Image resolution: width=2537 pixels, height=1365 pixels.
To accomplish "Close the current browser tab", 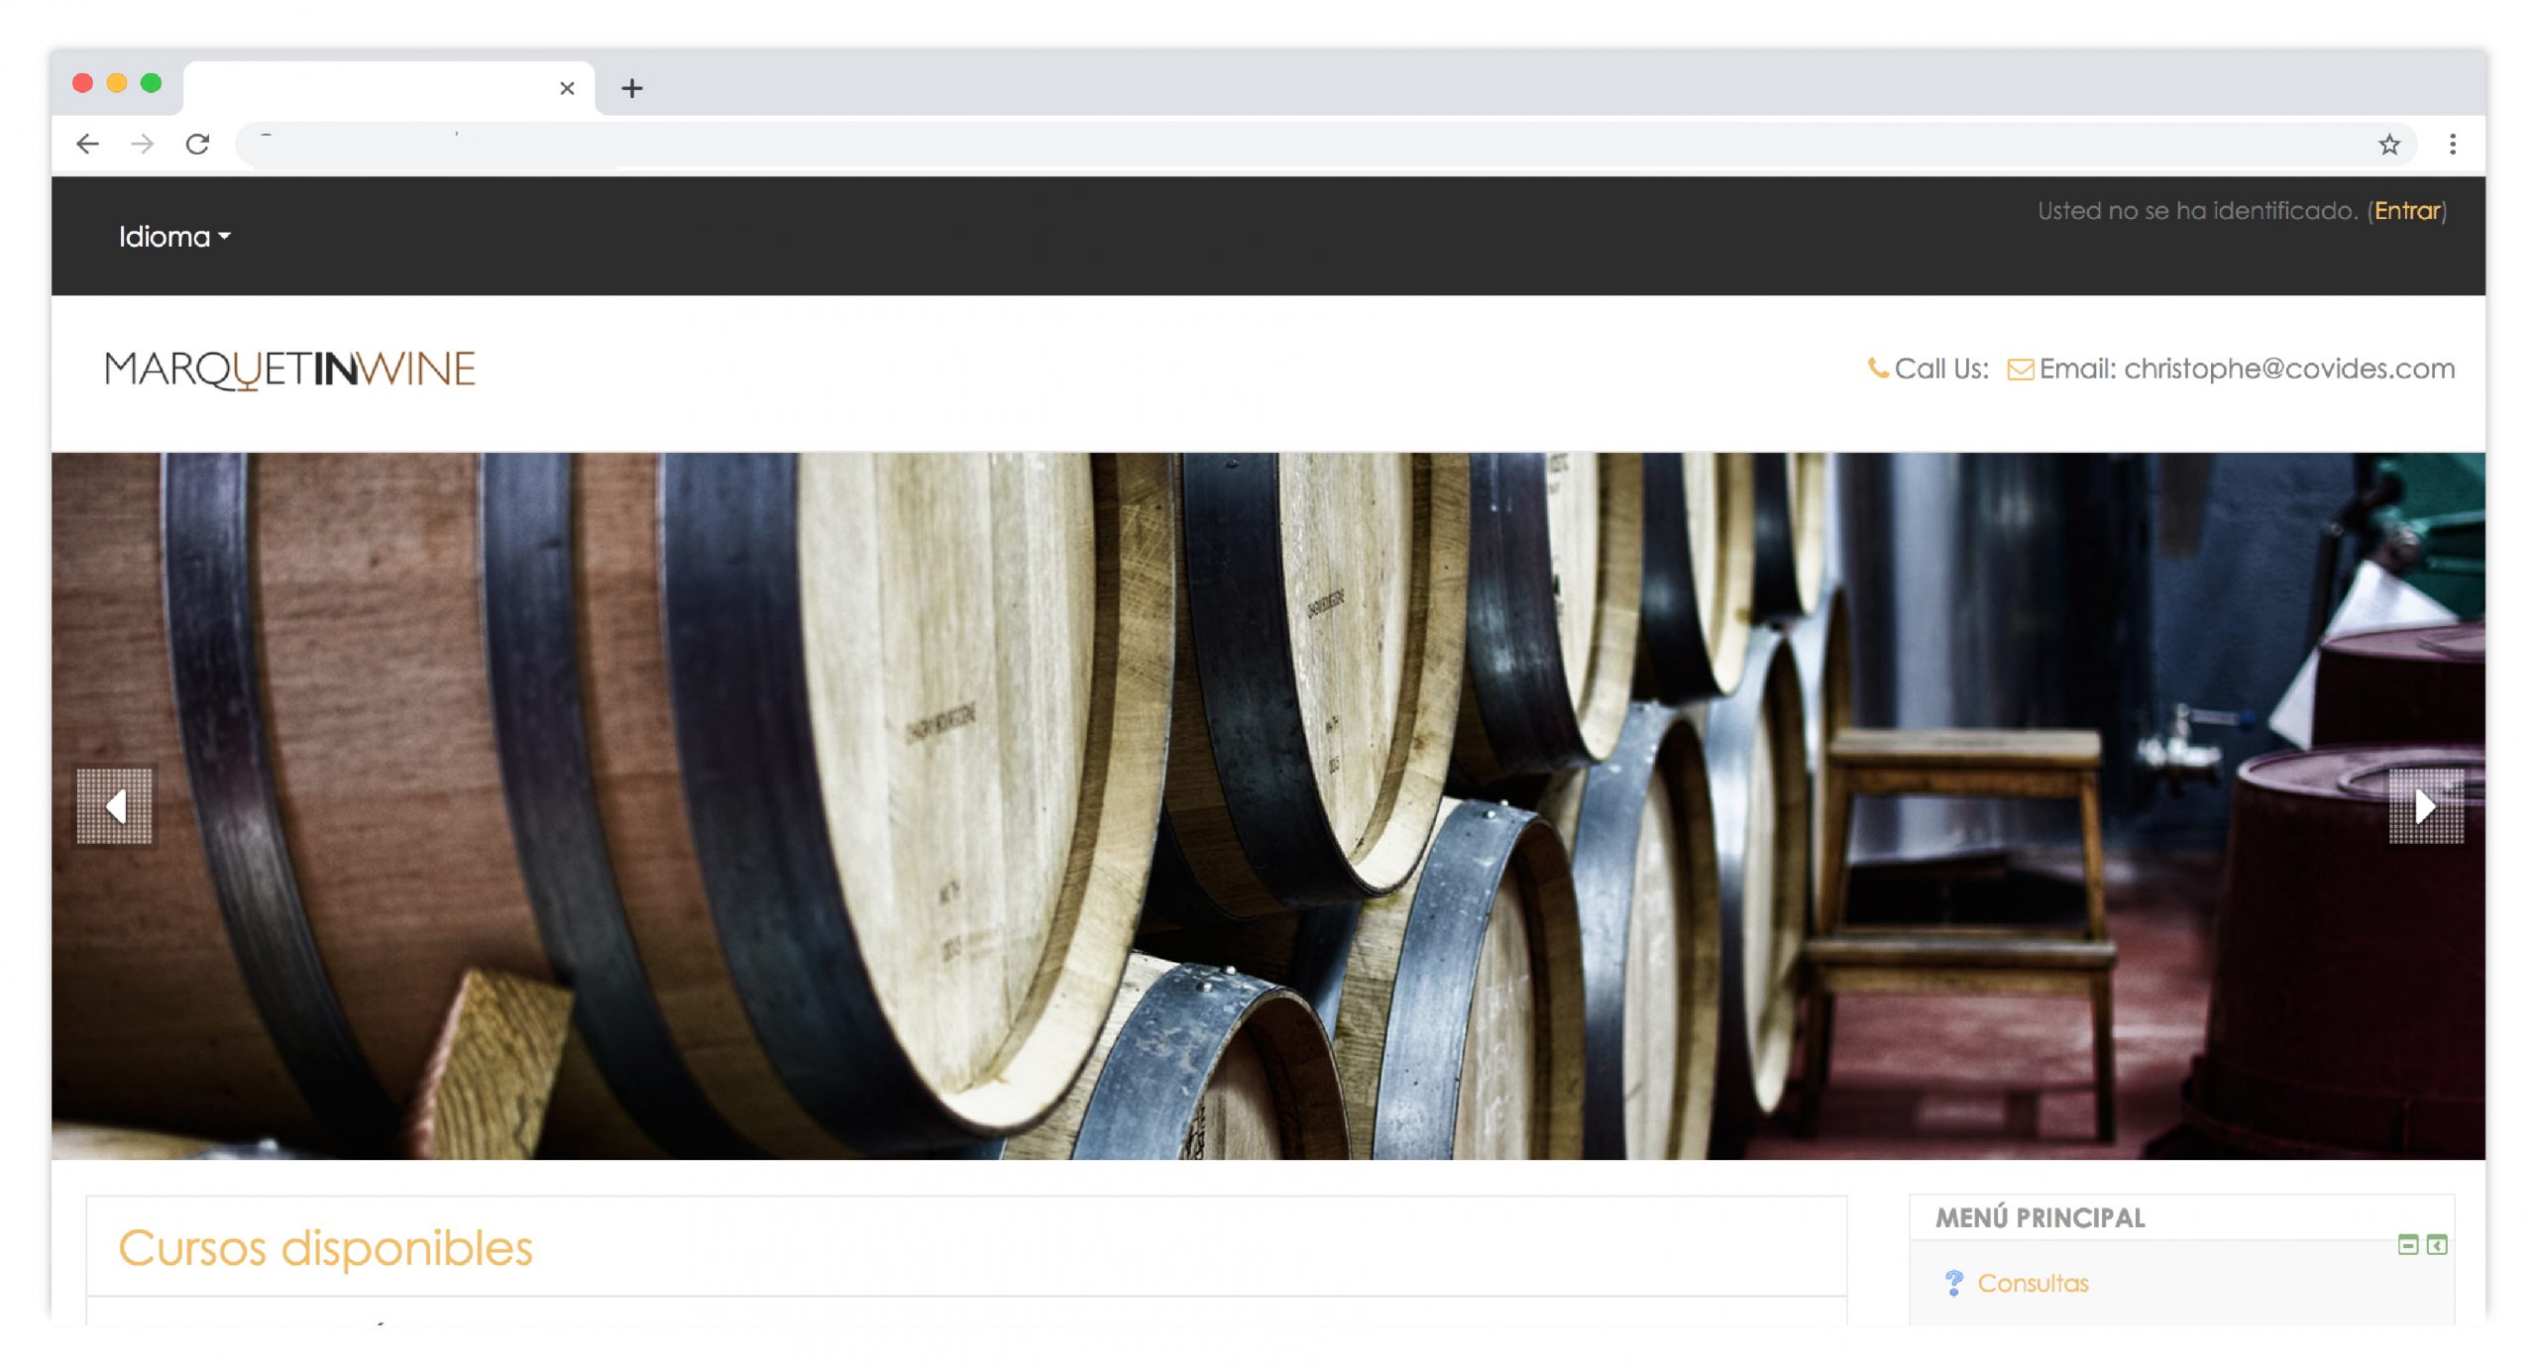I will tap(567, 88).
